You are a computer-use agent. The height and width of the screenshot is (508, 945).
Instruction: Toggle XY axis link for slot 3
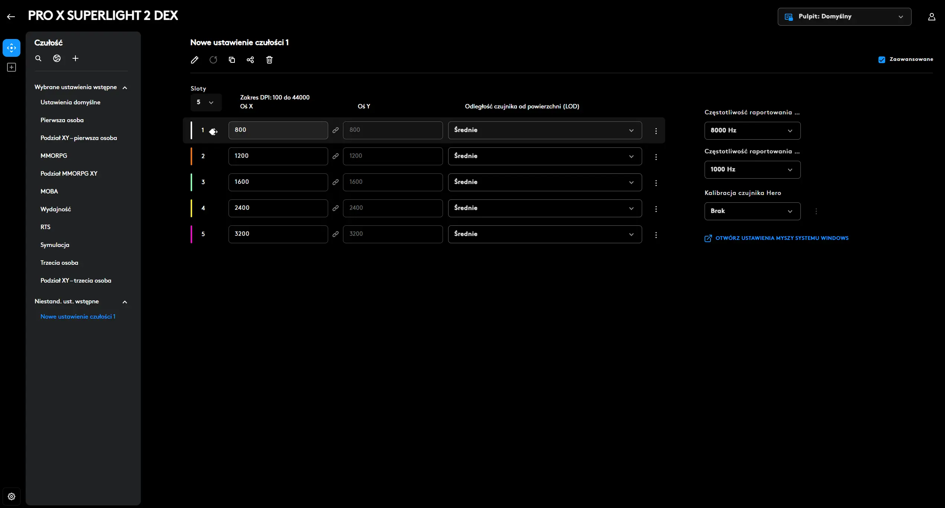click(336, 182)
